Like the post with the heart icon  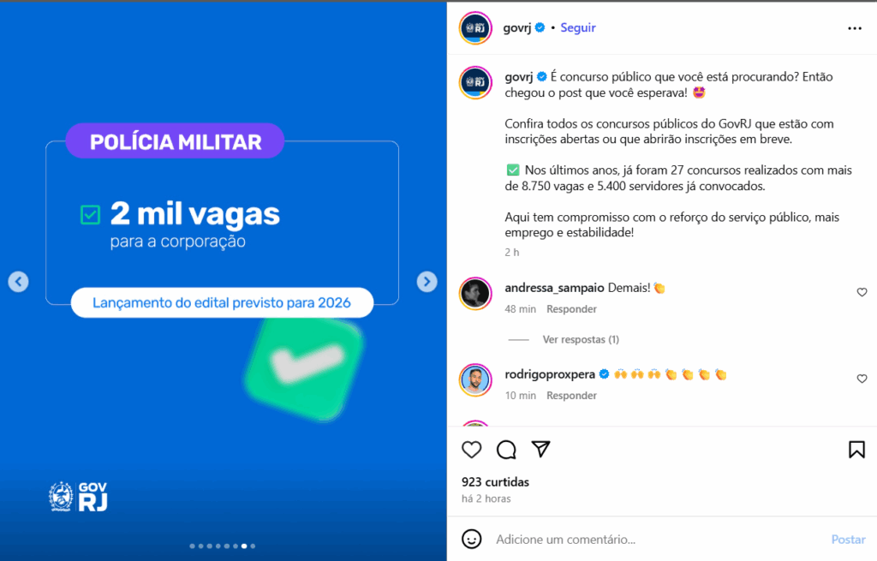pos(472,450)
